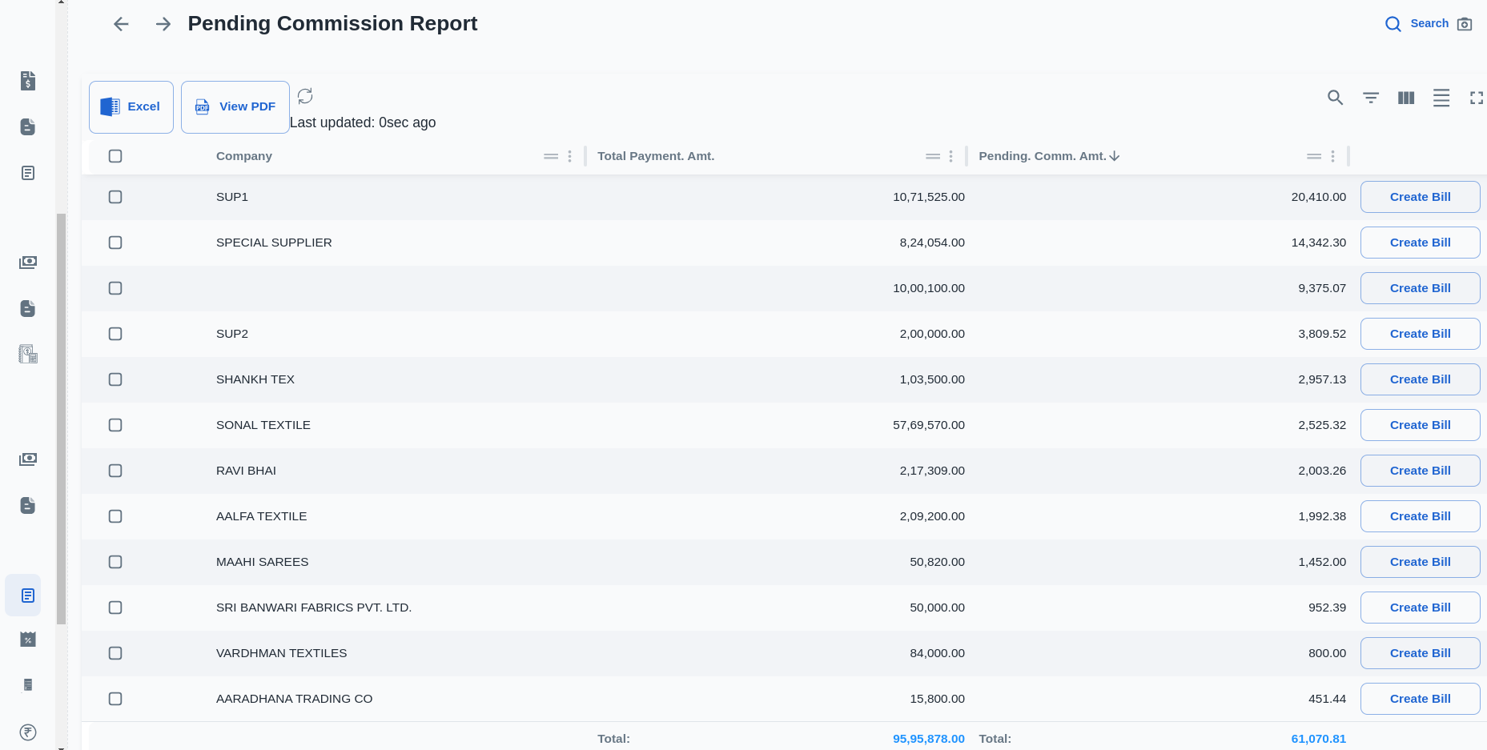The width and height of the screenshot is (1487, 750).
Task: Click the refresh report icon
Action: click(305, 96)
